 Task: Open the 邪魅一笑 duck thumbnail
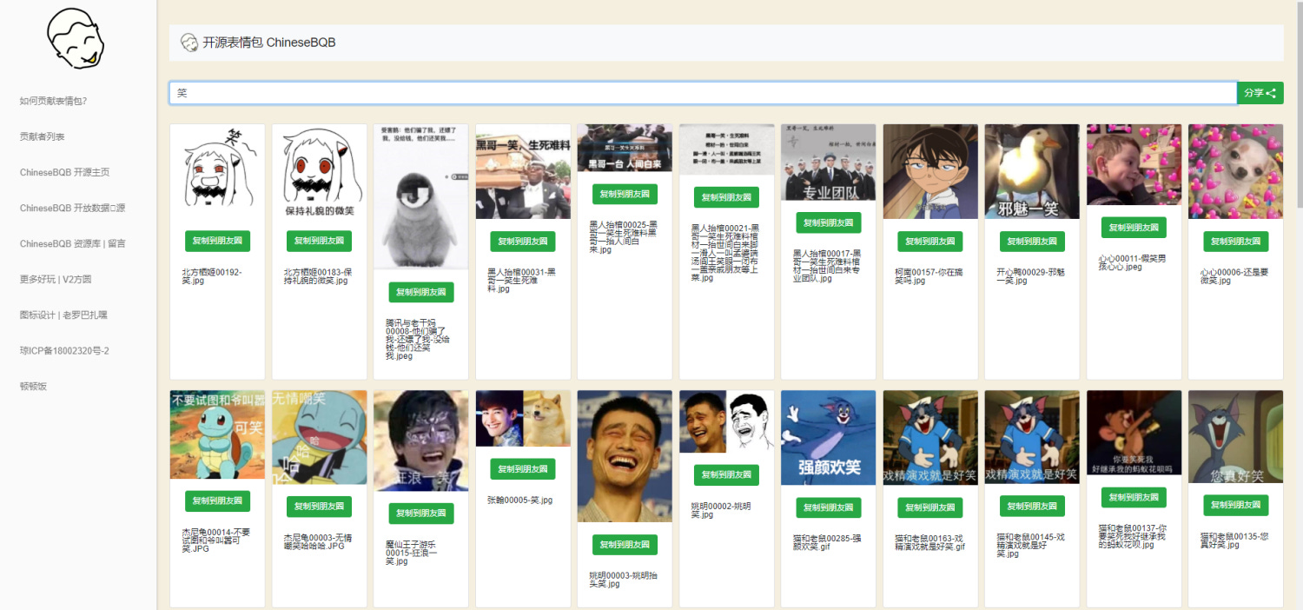click(1032, 171)
